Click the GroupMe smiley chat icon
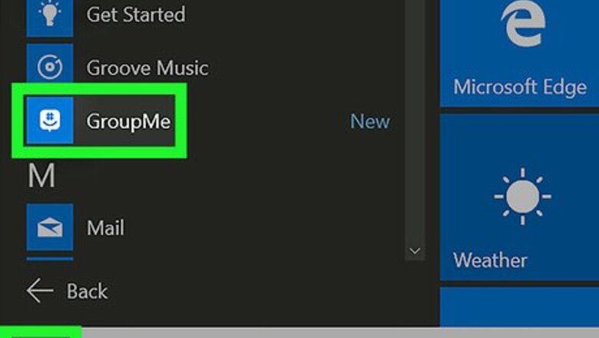 coord(50,121)
